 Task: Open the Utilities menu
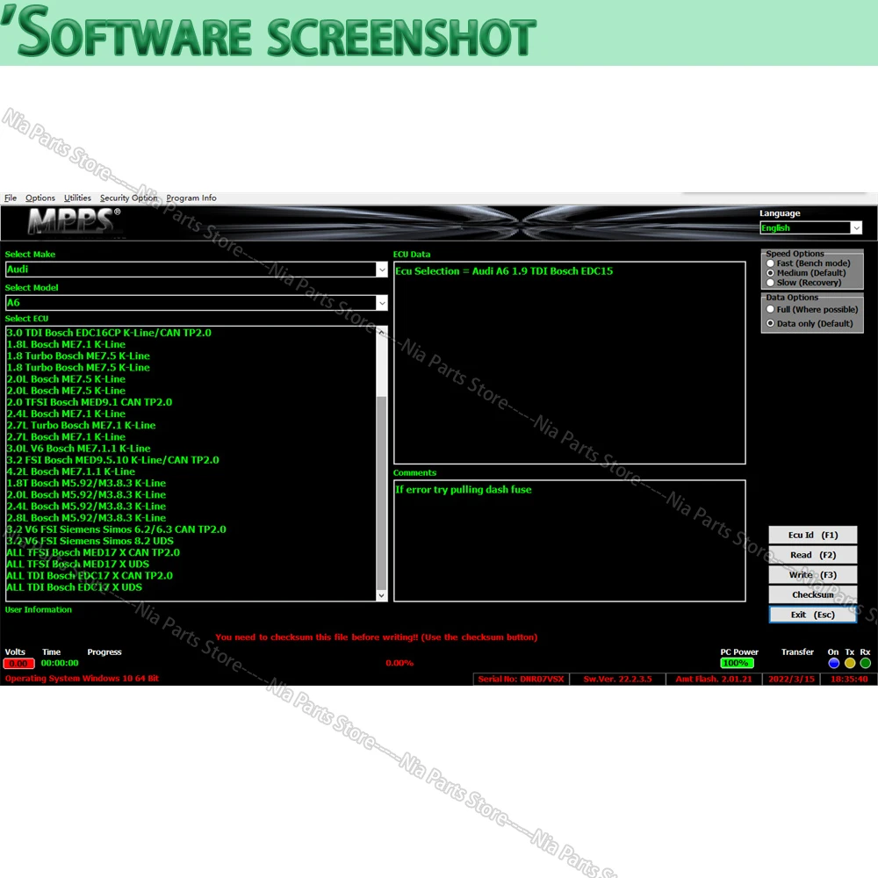(x=77, y=198)
